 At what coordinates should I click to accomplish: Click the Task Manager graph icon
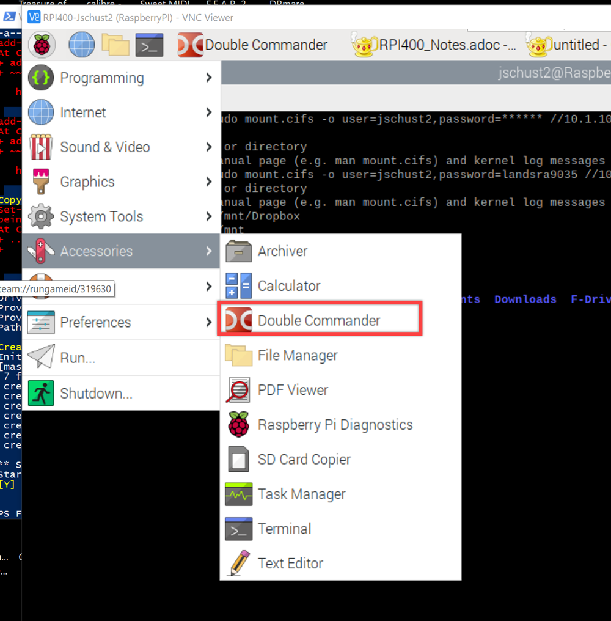click(x=238, y=494)
